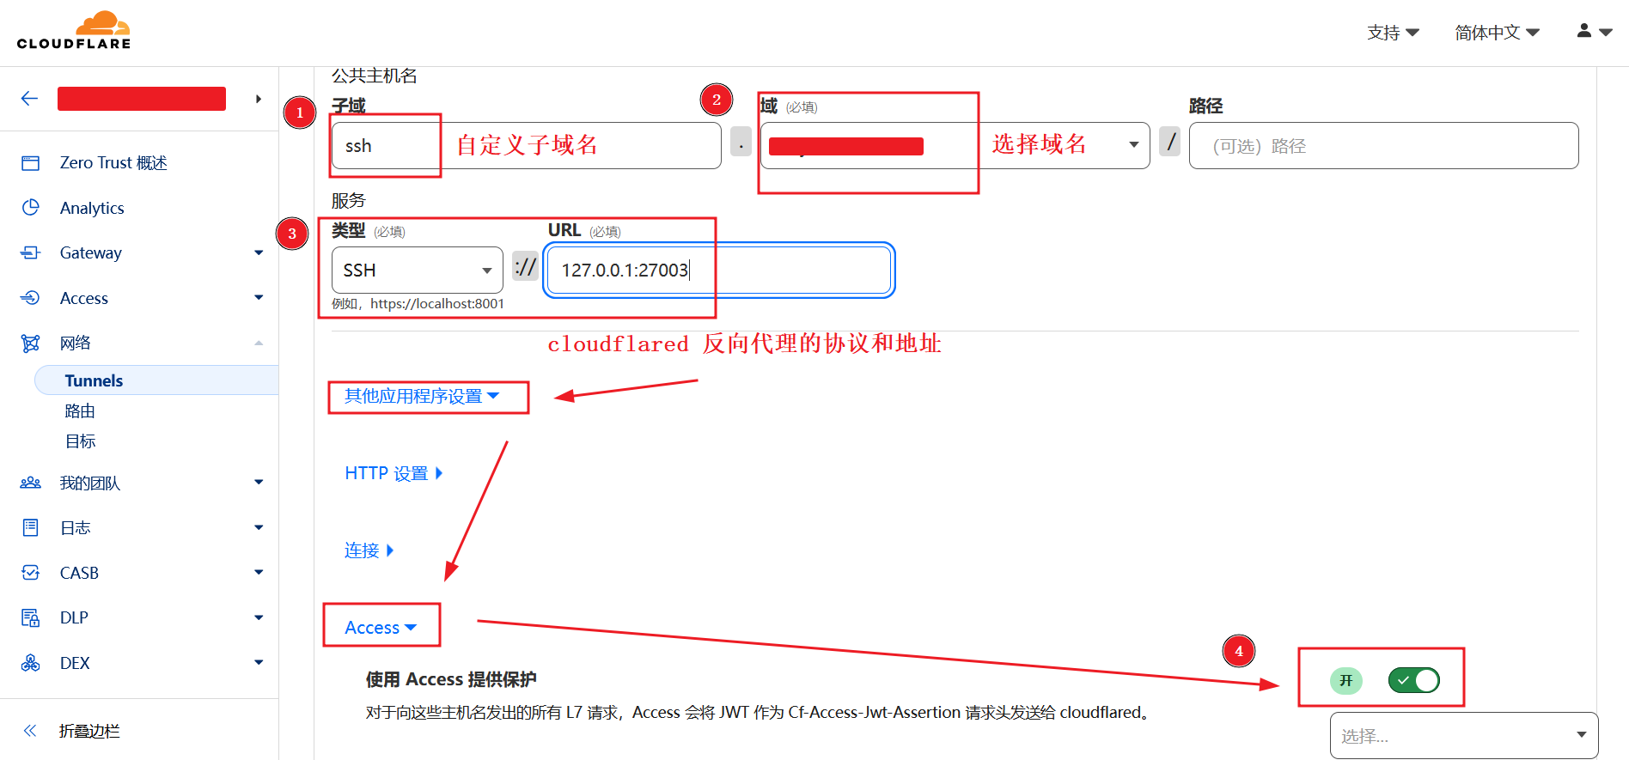The height and width of the screenshot is (760, 1629).
Task: Click the optional path (路径) input field
Action: tap(1383, 145)
